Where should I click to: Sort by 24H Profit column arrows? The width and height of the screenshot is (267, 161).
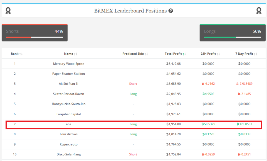218,54
